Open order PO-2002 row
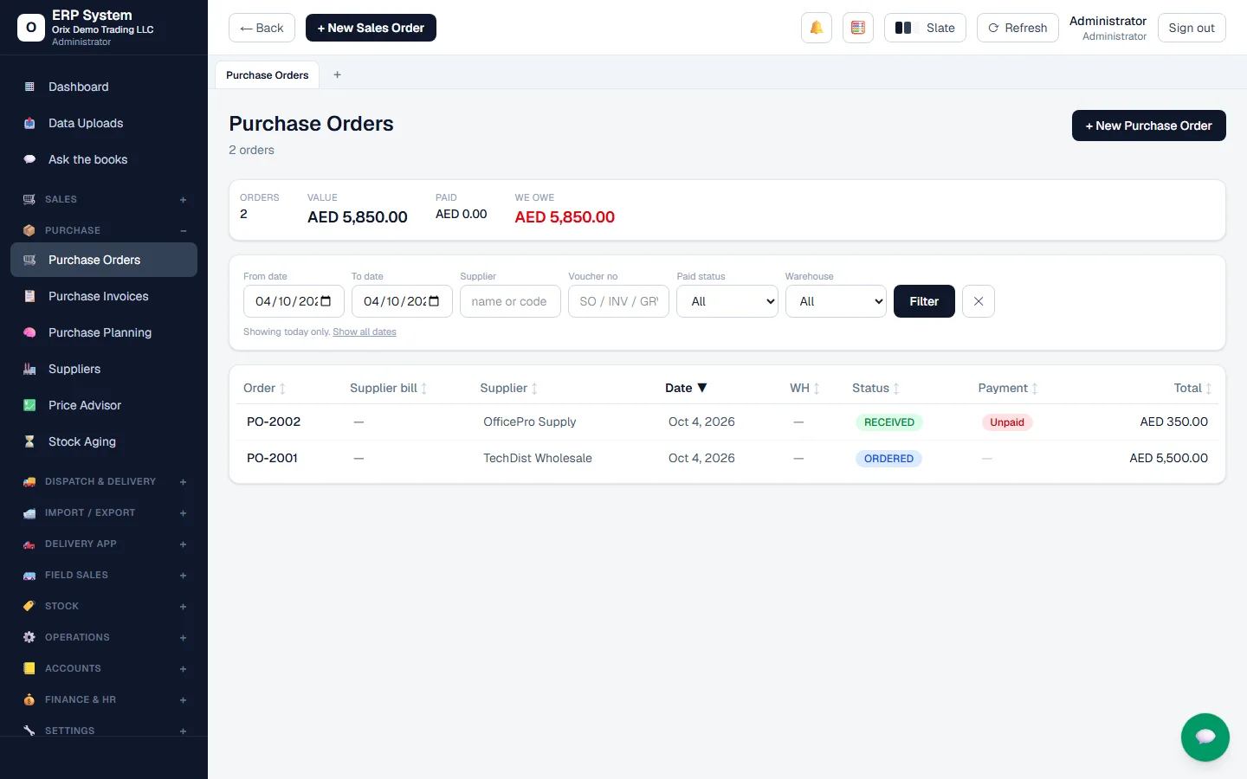1247x779 pixels. tap(727, 422)
